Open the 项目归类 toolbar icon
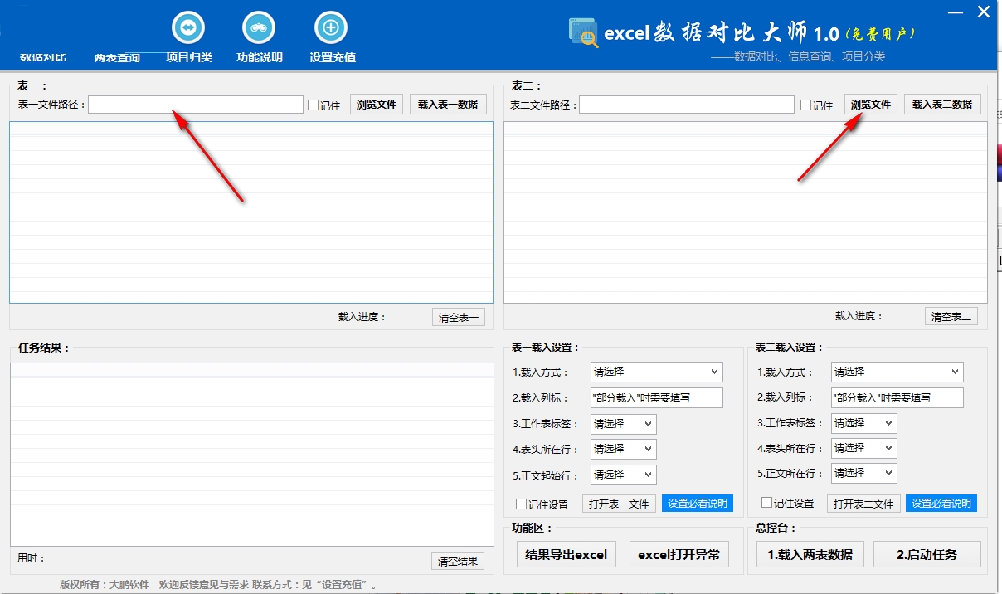Screen dimensions: 1002x594 [188, 28]
